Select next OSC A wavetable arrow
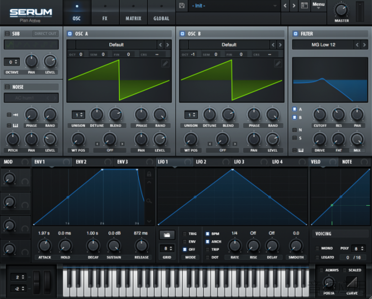 (168, 45)
